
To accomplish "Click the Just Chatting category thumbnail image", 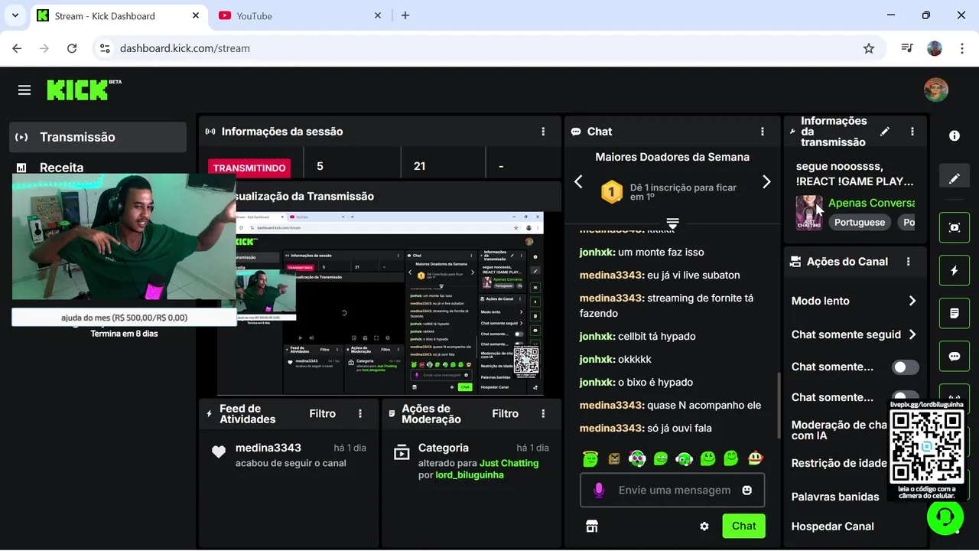I will [809, 213].
